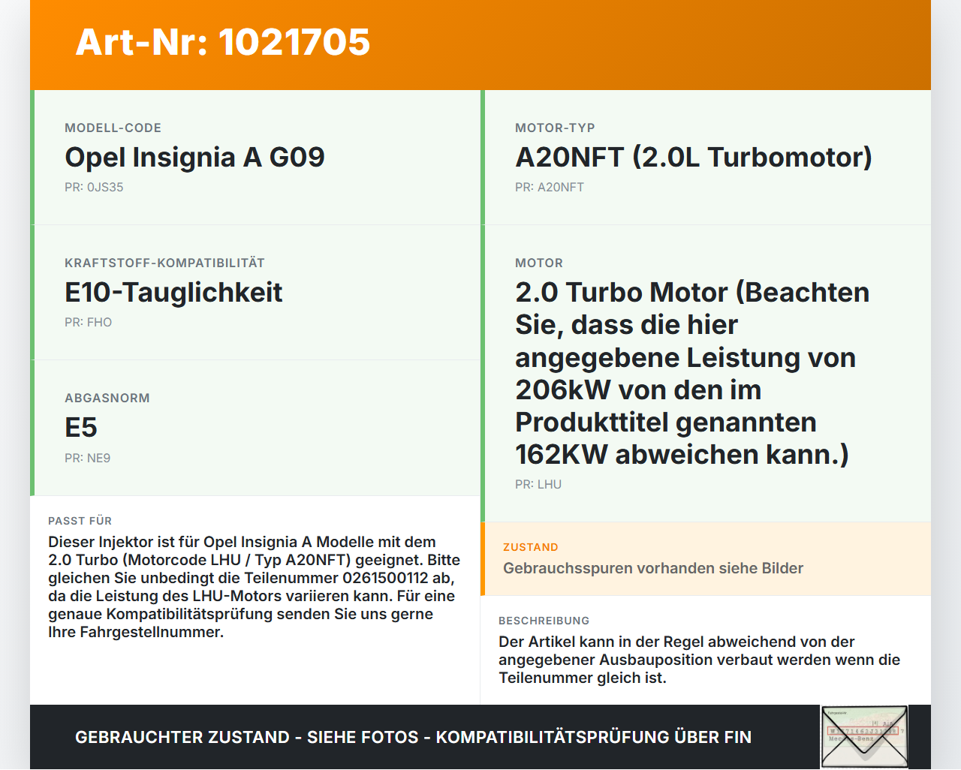
Task: Click the 'Dieser Injektor ist für Opel Insignia' paragraph
Action: (255, 587)
